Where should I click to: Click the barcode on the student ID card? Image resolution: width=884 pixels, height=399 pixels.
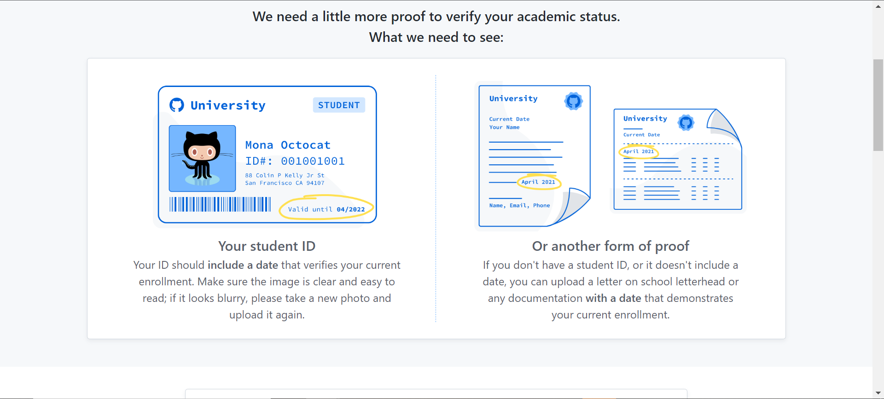tap(220, 204)
